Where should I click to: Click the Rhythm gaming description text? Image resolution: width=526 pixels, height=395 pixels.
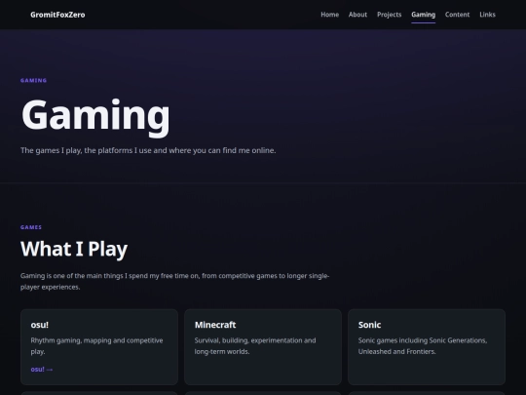click(97, 346)
